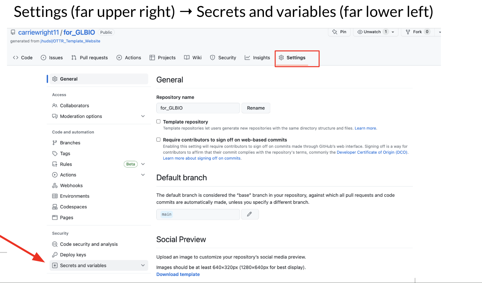Click the pencil edit default branch icon
The width and height of the screenshot is (482, 283).
tap(249, 214)
